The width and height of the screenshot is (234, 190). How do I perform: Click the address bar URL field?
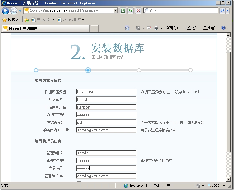pyautogui.click(x=69, y=11)
